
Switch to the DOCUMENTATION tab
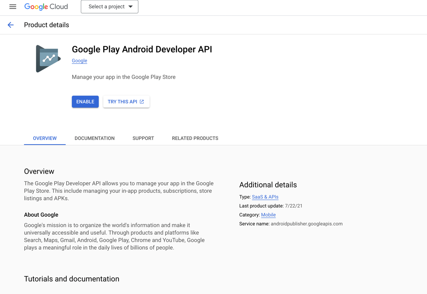click(95, 138)
